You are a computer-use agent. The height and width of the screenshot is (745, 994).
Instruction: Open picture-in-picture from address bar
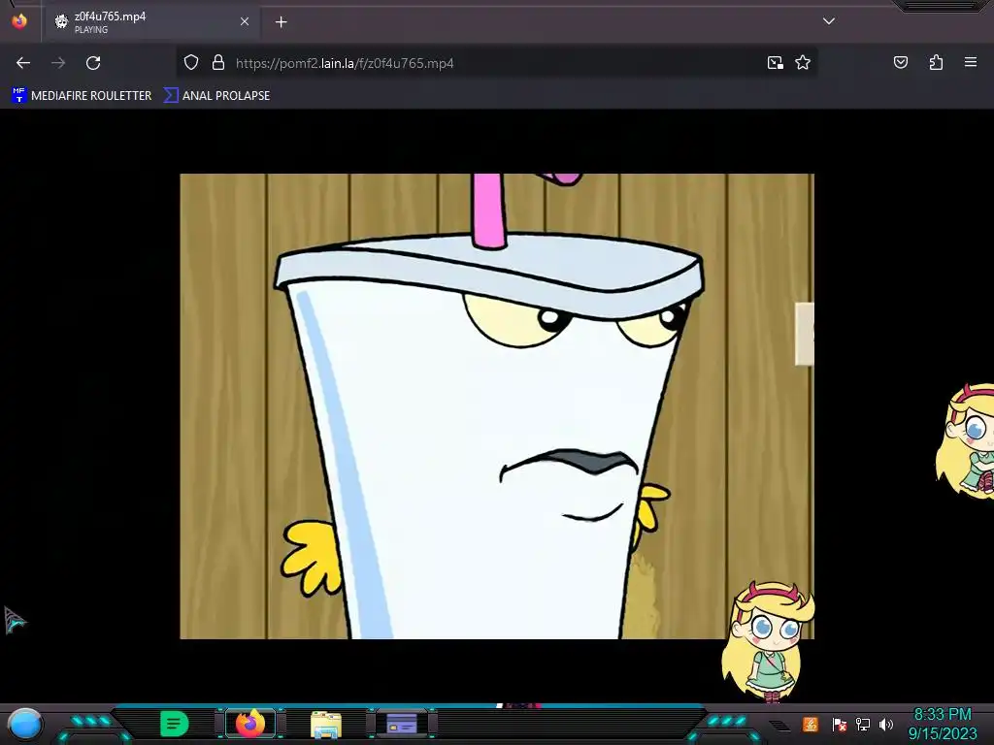pos(776,63)
